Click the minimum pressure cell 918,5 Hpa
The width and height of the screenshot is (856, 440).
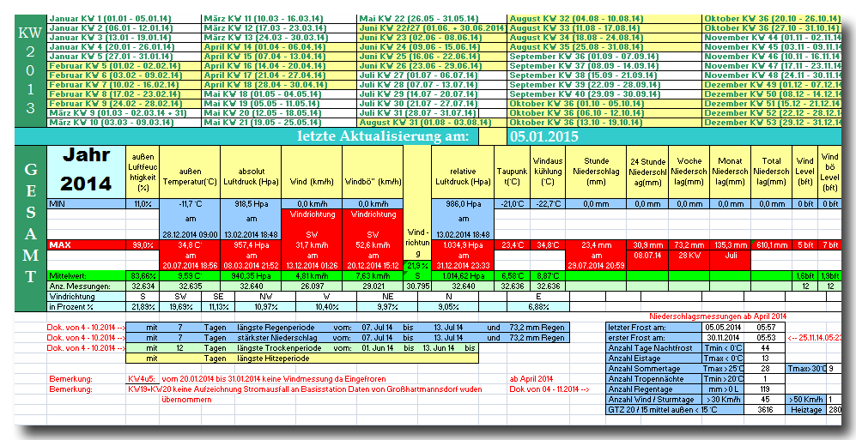click(251, 204)
